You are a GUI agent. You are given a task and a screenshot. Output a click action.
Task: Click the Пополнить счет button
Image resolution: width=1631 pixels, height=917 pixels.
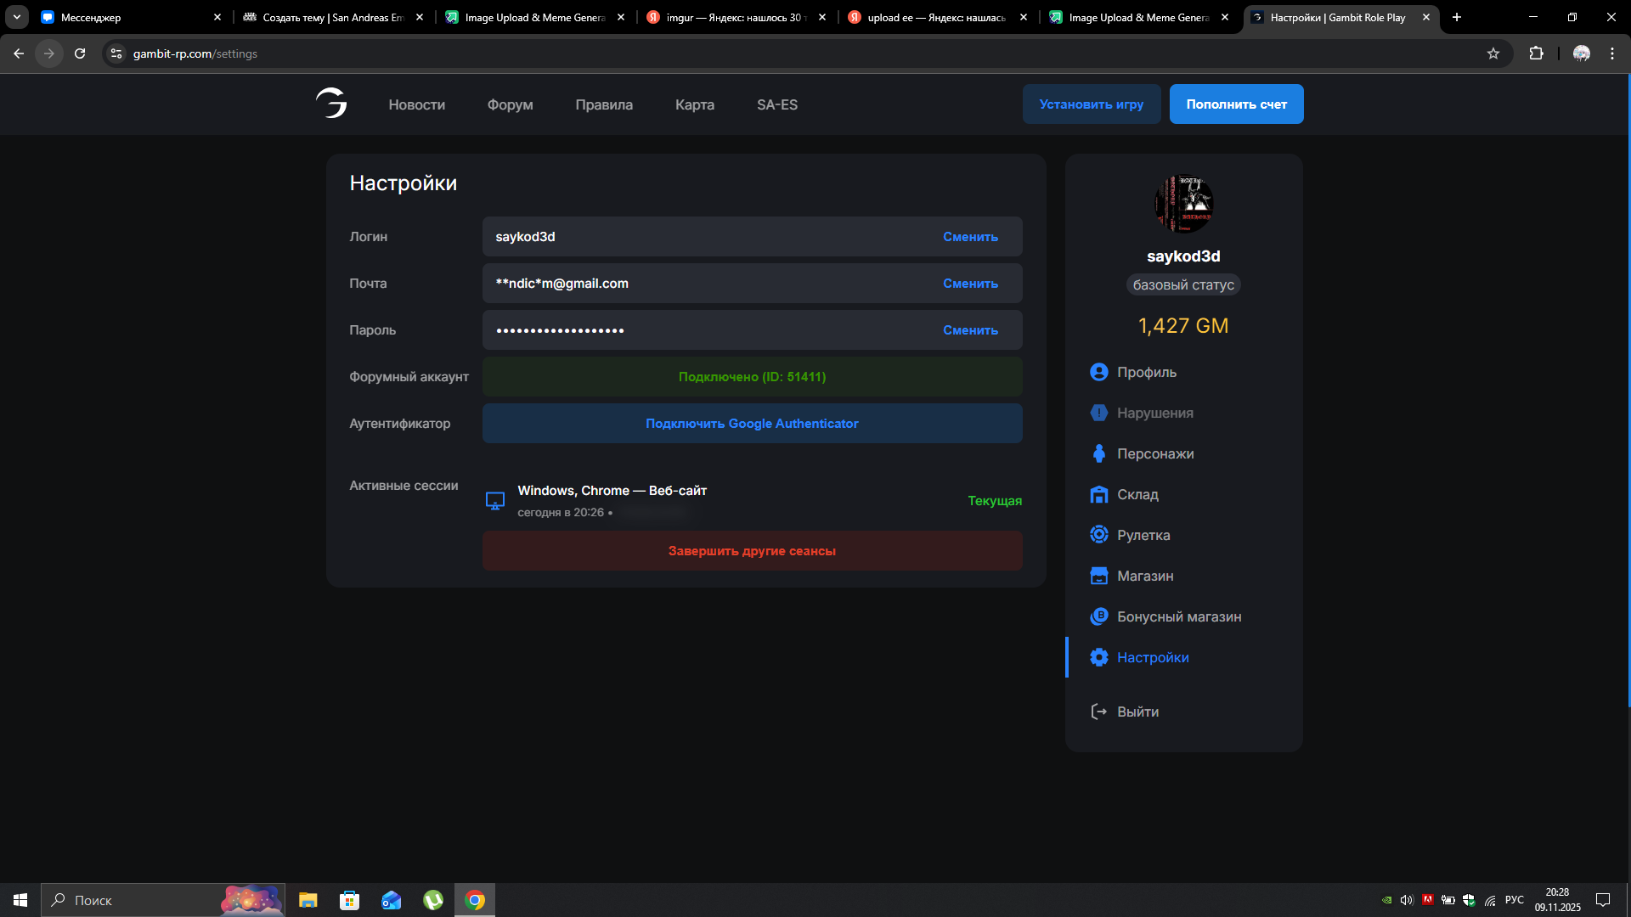(1236, 104)
